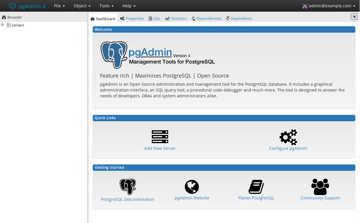Screen dimensions: 360x223
Task: Open the Planet PostgreSQL link text
Action: click(256, 198)
